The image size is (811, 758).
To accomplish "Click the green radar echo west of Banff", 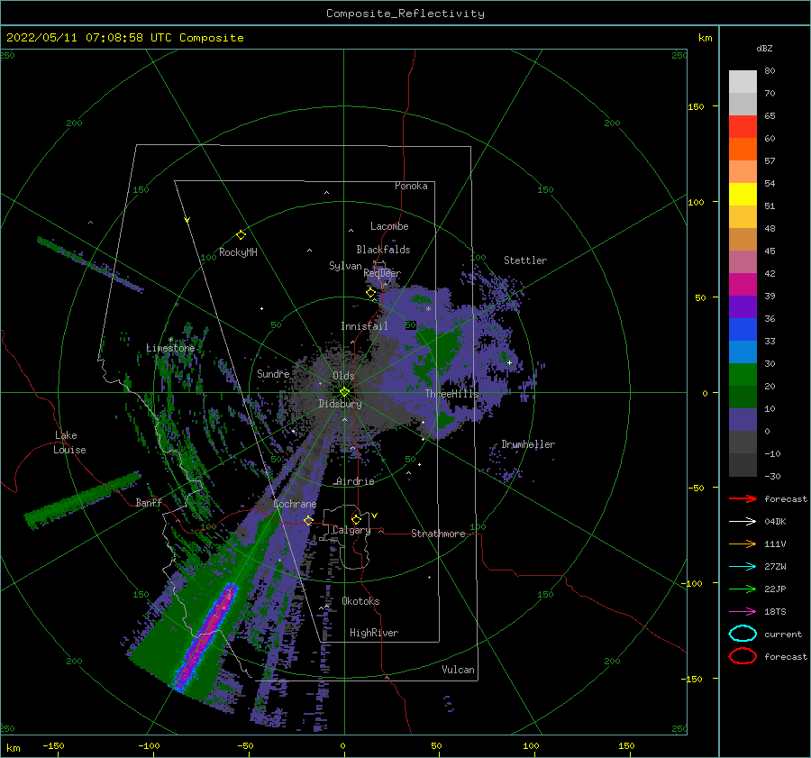I will tap(83, 500).
